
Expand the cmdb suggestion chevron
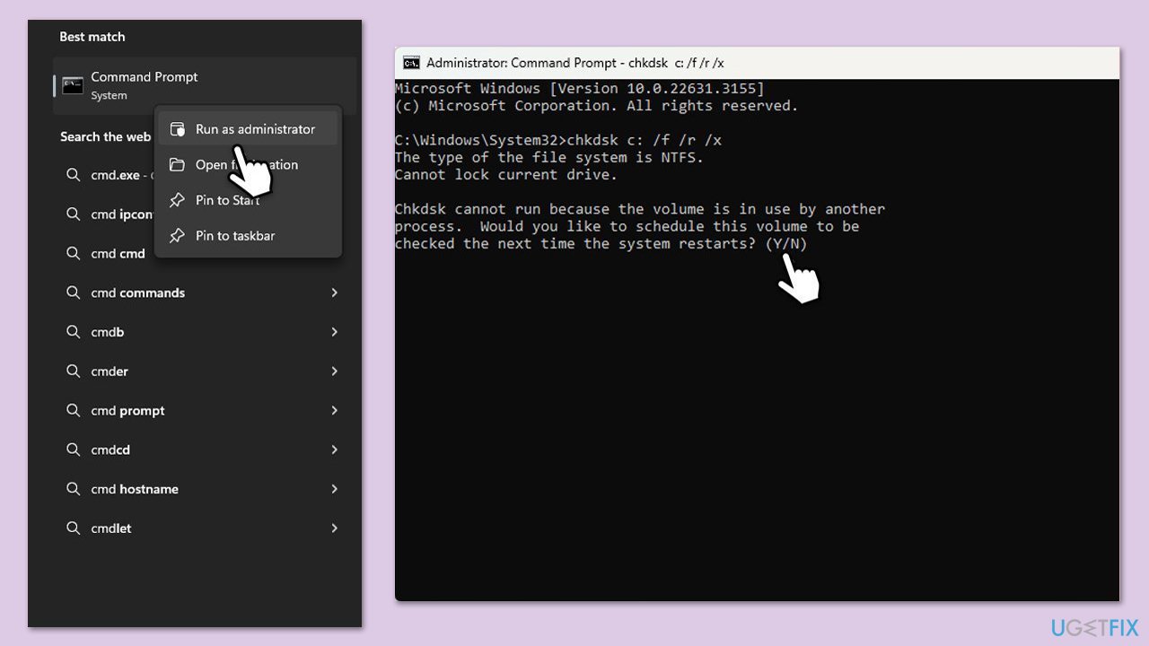[334, 332]
